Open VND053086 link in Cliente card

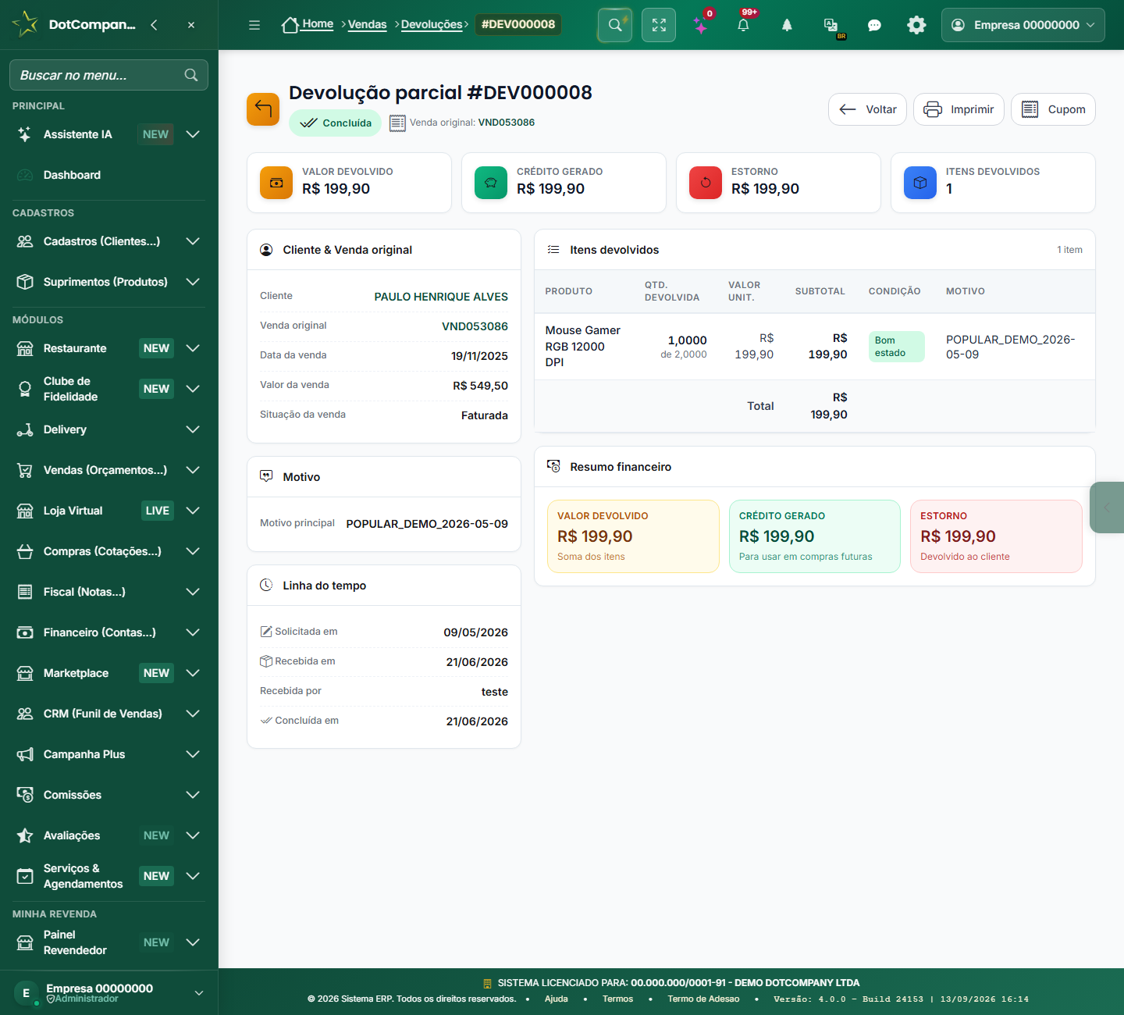[x=475, y=326]
